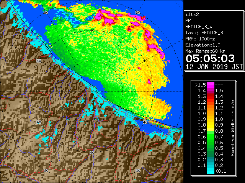This screenshot has width=245, height=183.
Task: Click the '60' ring label in the northwest
Action: (46, 13)
